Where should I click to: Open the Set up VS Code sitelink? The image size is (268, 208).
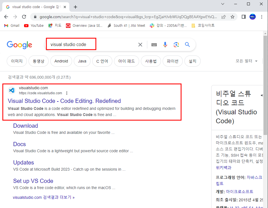33,181
